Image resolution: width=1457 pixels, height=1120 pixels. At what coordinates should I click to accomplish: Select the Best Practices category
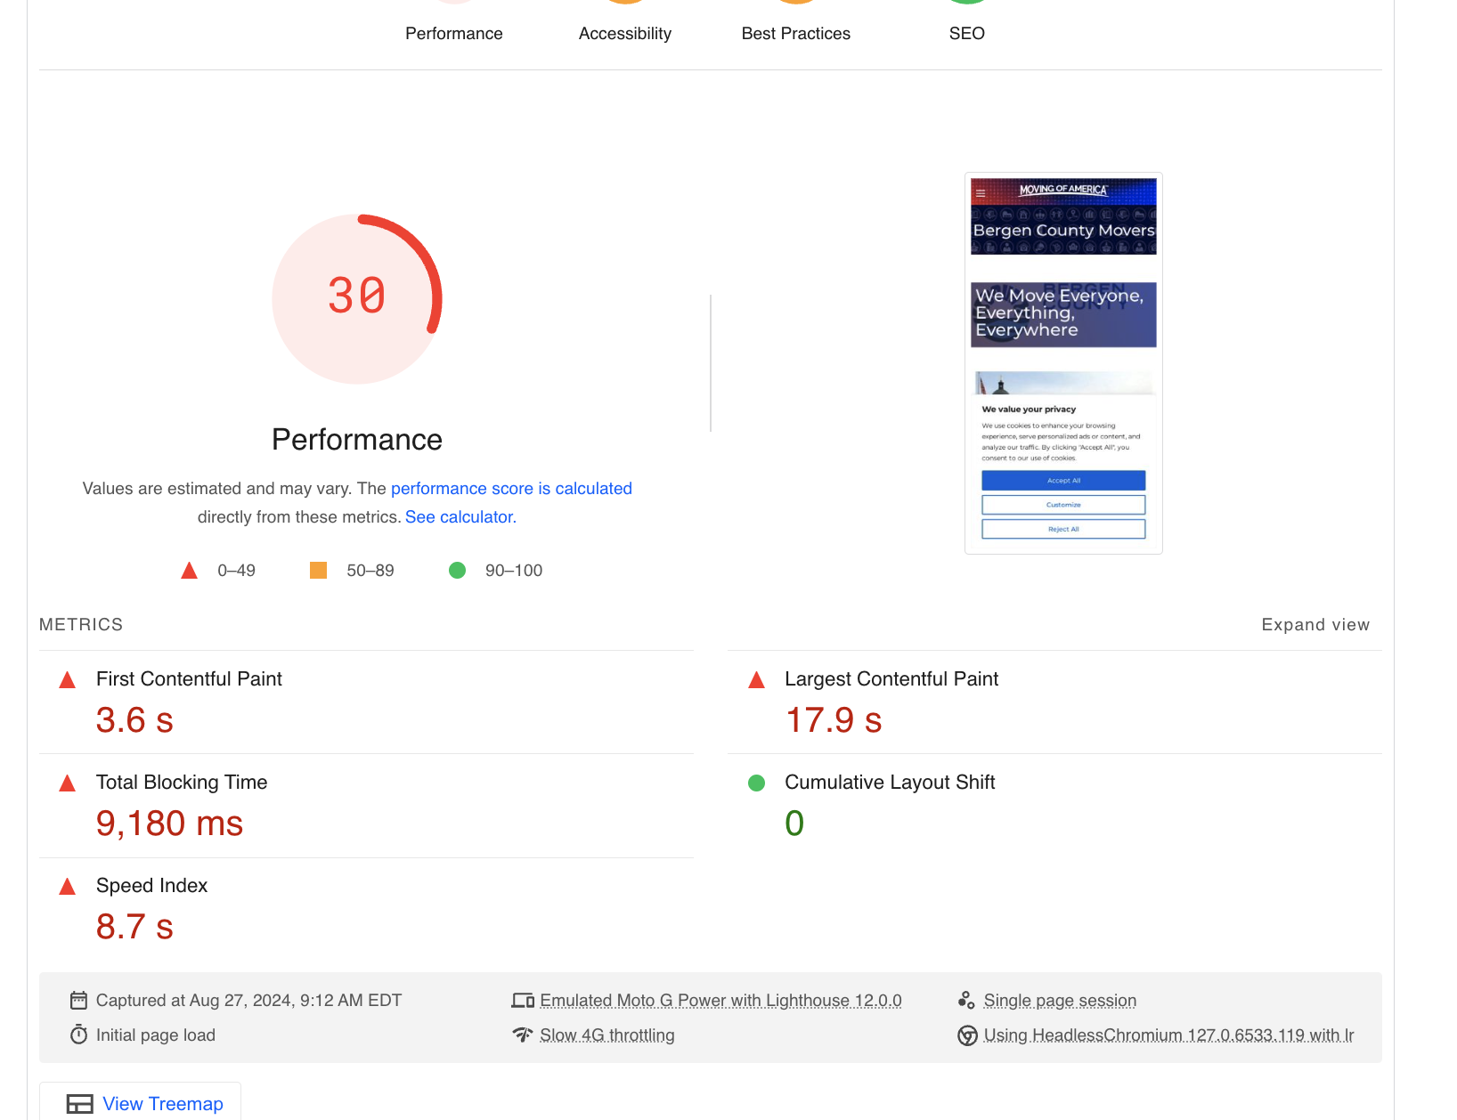point(796,33)
